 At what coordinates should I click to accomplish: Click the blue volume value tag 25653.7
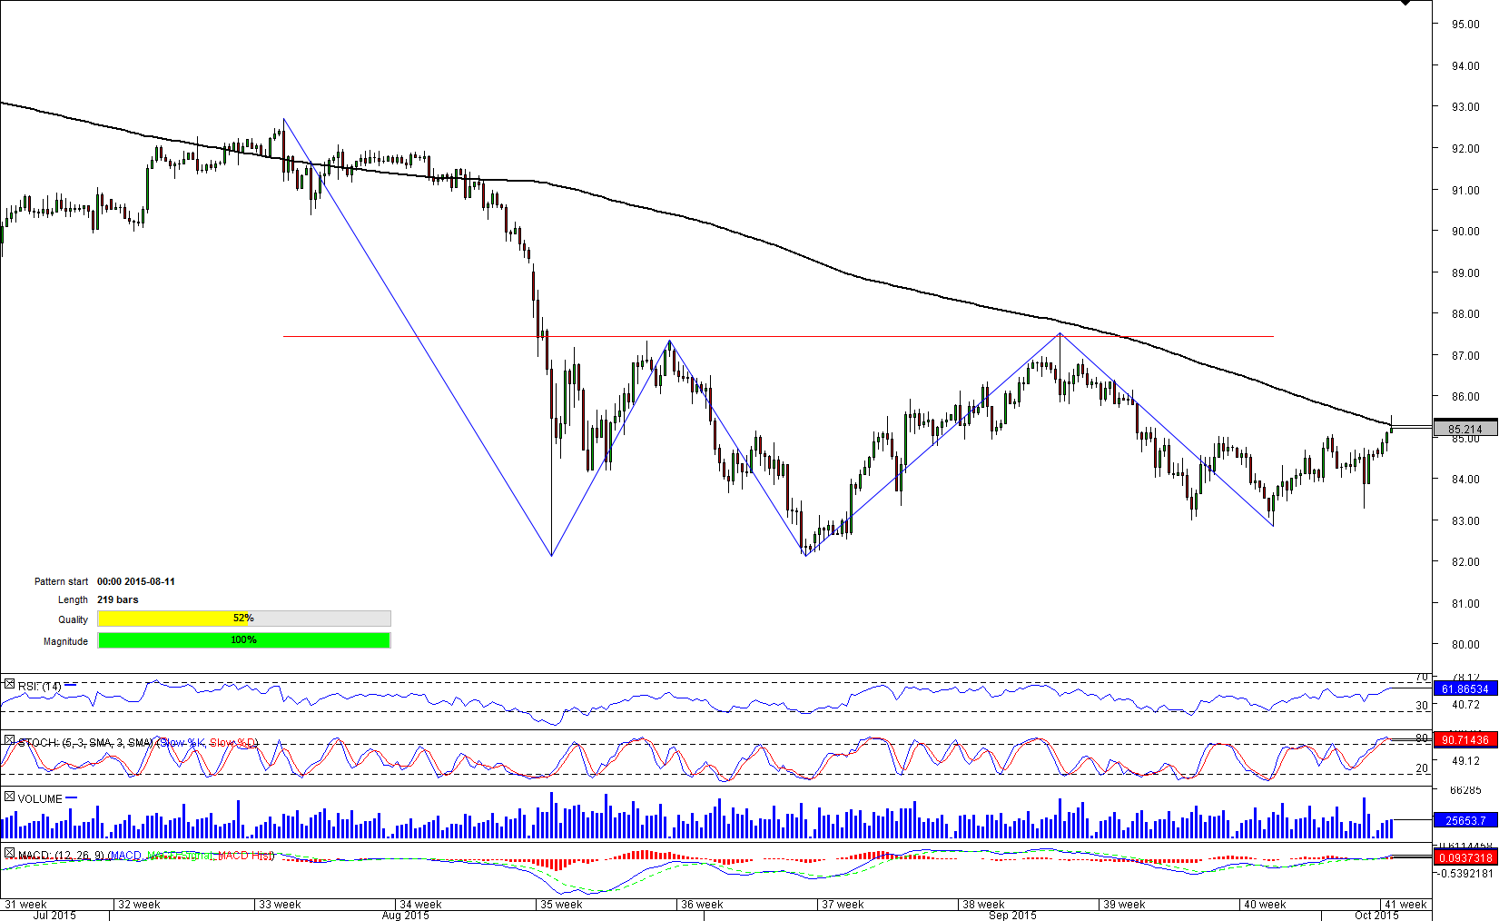pyautogui.click(x=1464, y=820)
